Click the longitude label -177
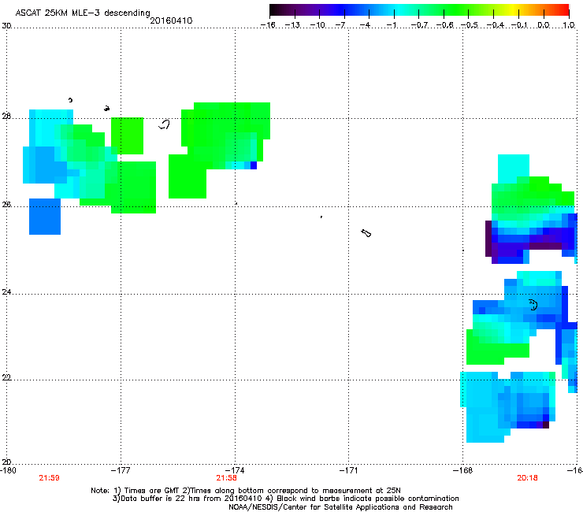 click(x=121, y=470)
